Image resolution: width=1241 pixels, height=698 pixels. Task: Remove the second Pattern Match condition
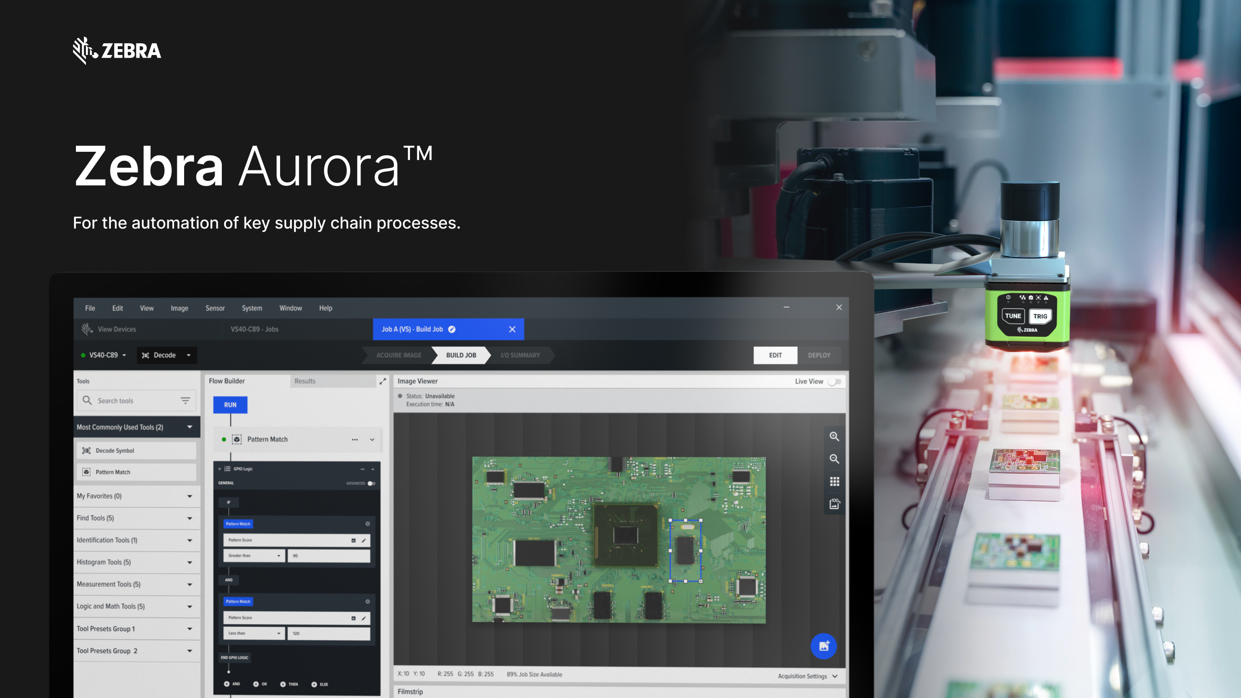tap(368, 601)
